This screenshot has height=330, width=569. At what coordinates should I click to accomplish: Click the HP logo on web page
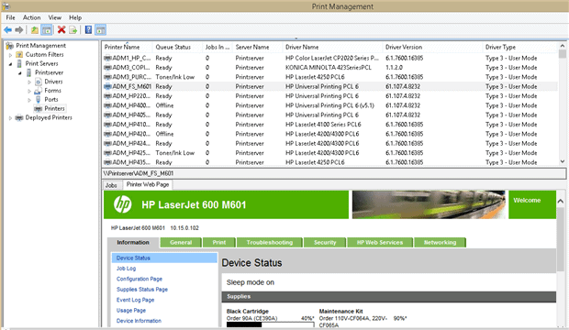click(123, 204)
